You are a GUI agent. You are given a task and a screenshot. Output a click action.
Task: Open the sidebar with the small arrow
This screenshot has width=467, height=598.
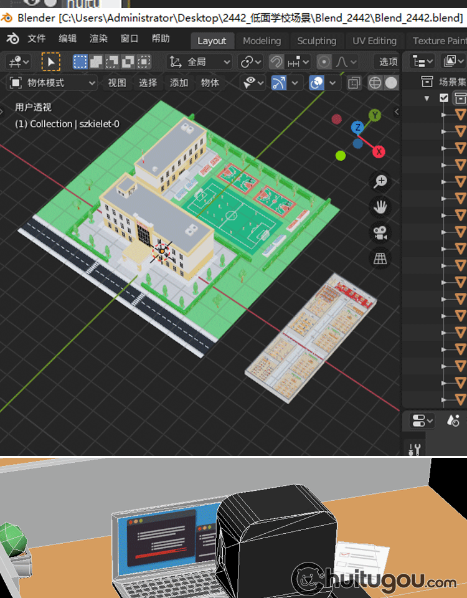397,112
